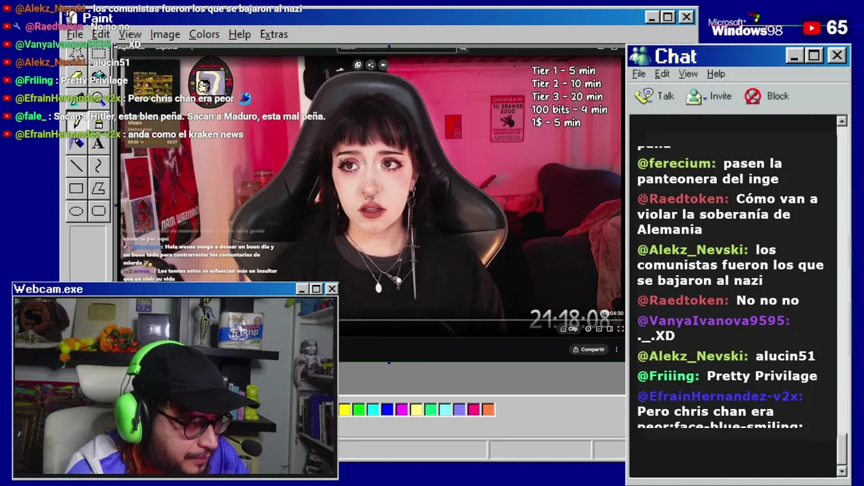Image resolution: width=864 pixels, height=486 pixels.
Task: Click the search magnifier in the browser
Action: pyautogui.click(x=462, y=48)
